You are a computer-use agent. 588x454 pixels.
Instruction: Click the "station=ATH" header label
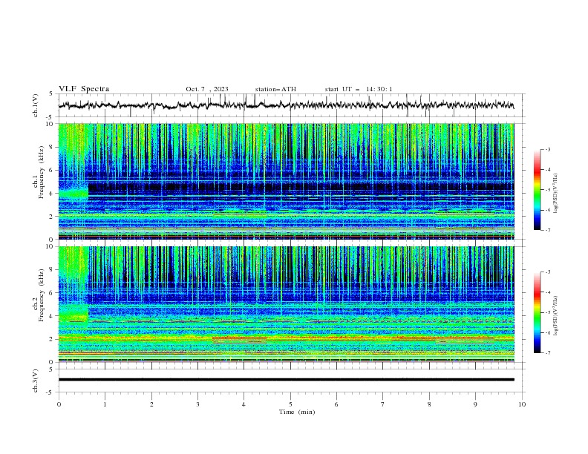275,89
